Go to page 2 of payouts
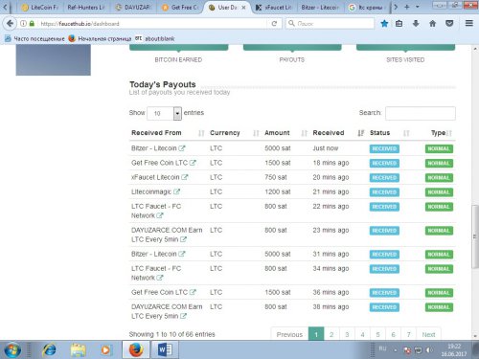This screenshot has height=359, width=479. pyautogui.click(x=331, y=334)
